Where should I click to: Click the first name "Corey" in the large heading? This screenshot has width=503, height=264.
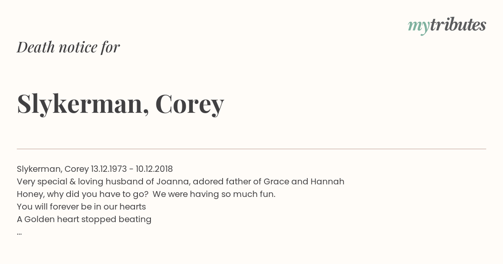[190, 105]
